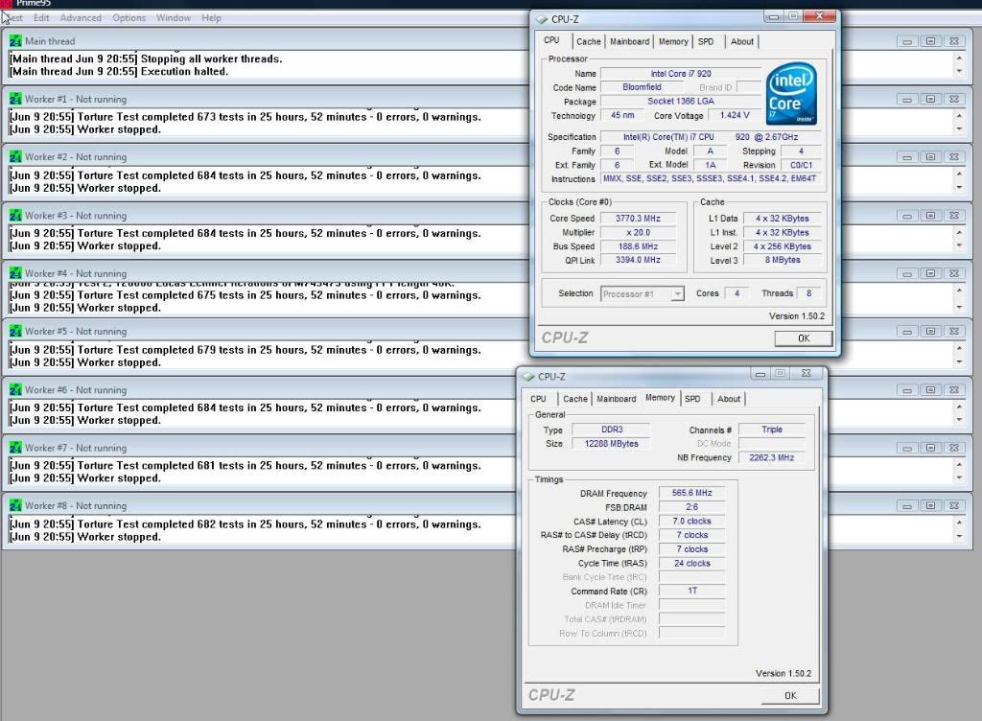Click the Main thread window icon

coord(15,41)
